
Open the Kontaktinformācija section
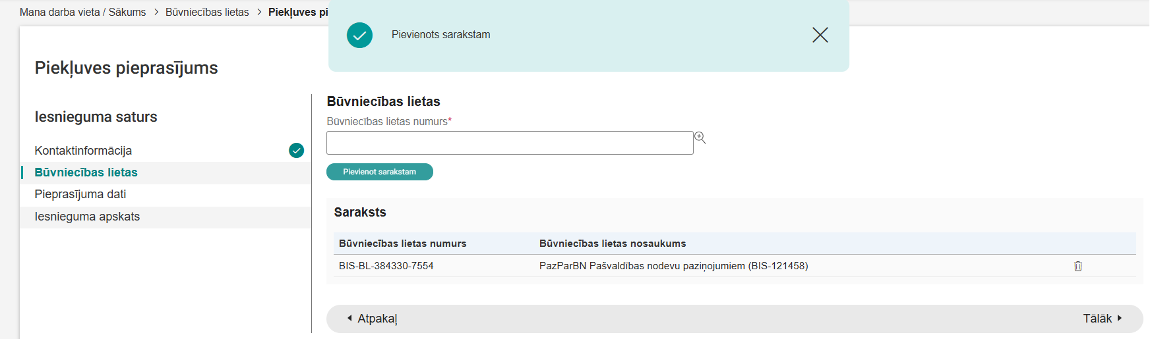(x=83, y=151)
